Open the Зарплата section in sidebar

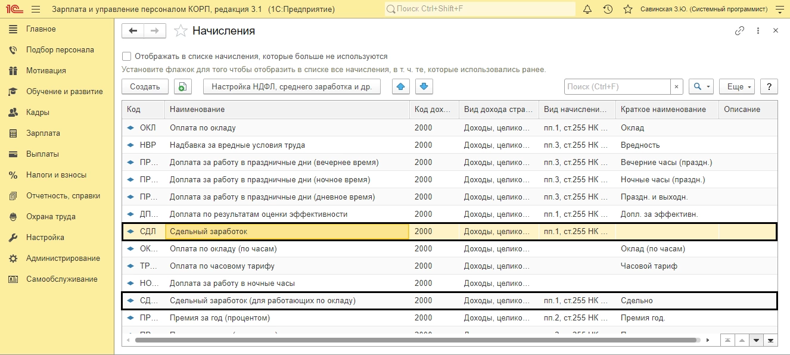[x=43, y=133]
